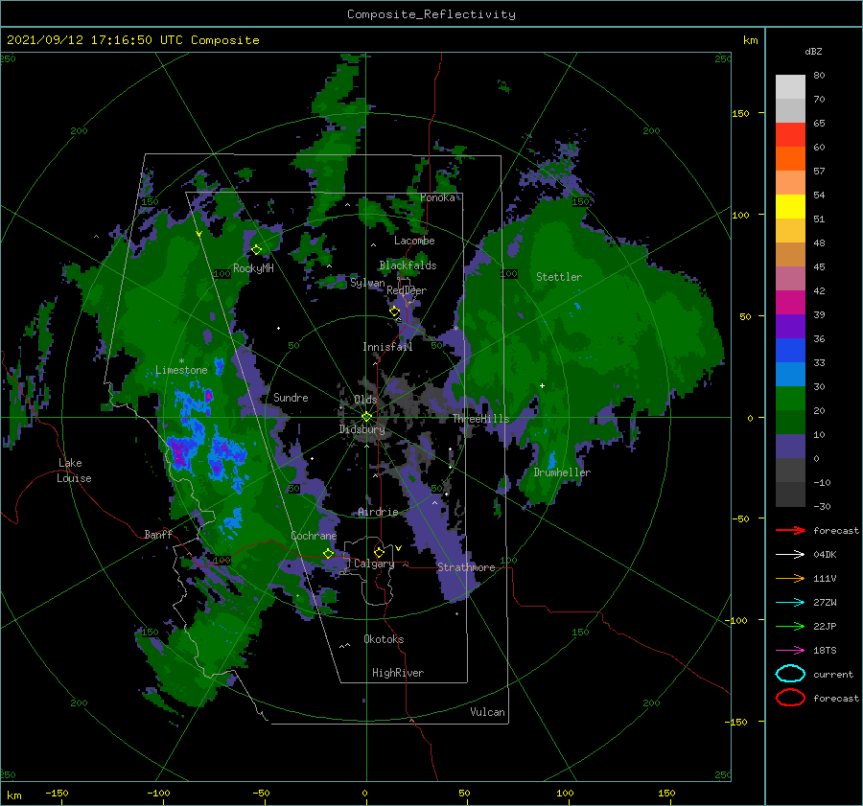Pick the magenta 39–42 dBZ legend swatch
Viewport: 863px width, 806px height.
(790, 303)
